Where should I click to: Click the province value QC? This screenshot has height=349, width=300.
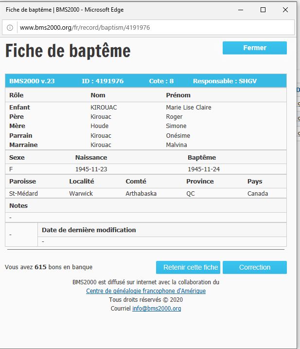pyautogui.click(x=191, y=193)
